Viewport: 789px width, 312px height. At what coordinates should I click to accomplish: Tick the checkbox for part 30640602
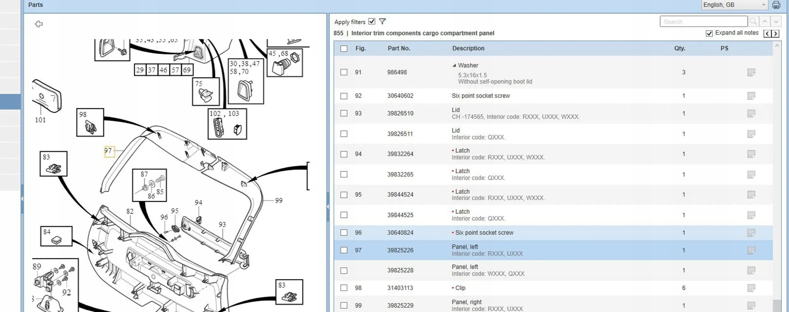tap(344, 96)
